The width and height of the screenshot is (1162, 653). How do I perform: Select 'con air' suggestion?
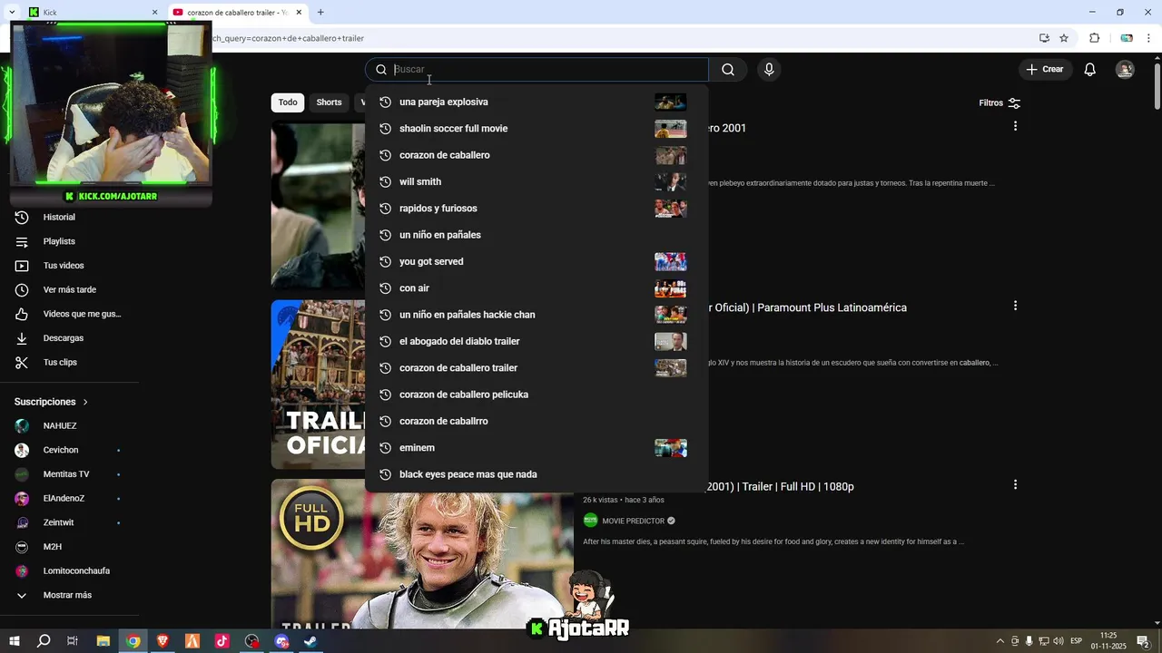pyautogui.click(x=537, y=288)
